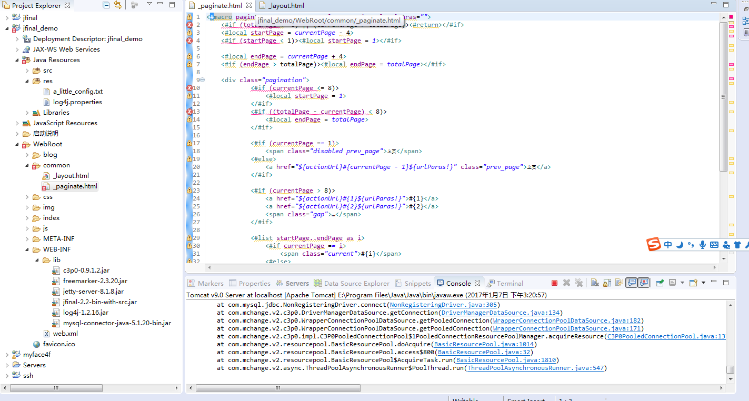
Task: Open the Servers tab
Action: pos(292,283)
